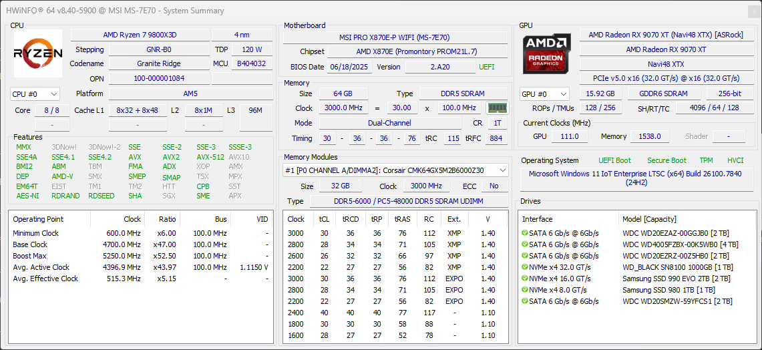
Task: Select the WD_BLACK SN8100 1000GB drive entry
Action: (x=678, y=267)
